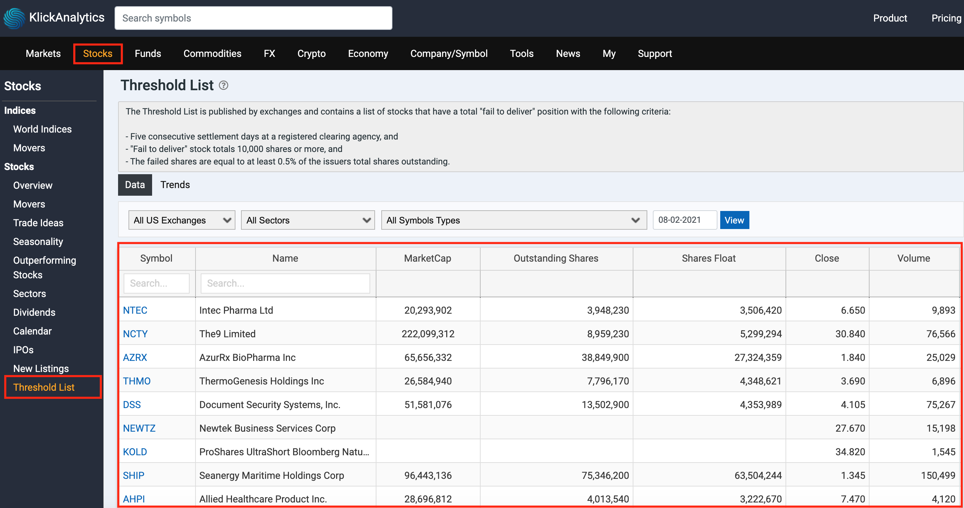Viewport: 964px width, 508px height.
Task: Open IPOs in sidebar
Action: point(23,349)
